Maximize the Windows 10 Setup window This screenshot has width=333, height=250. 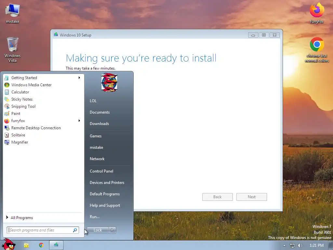point(264,35)
